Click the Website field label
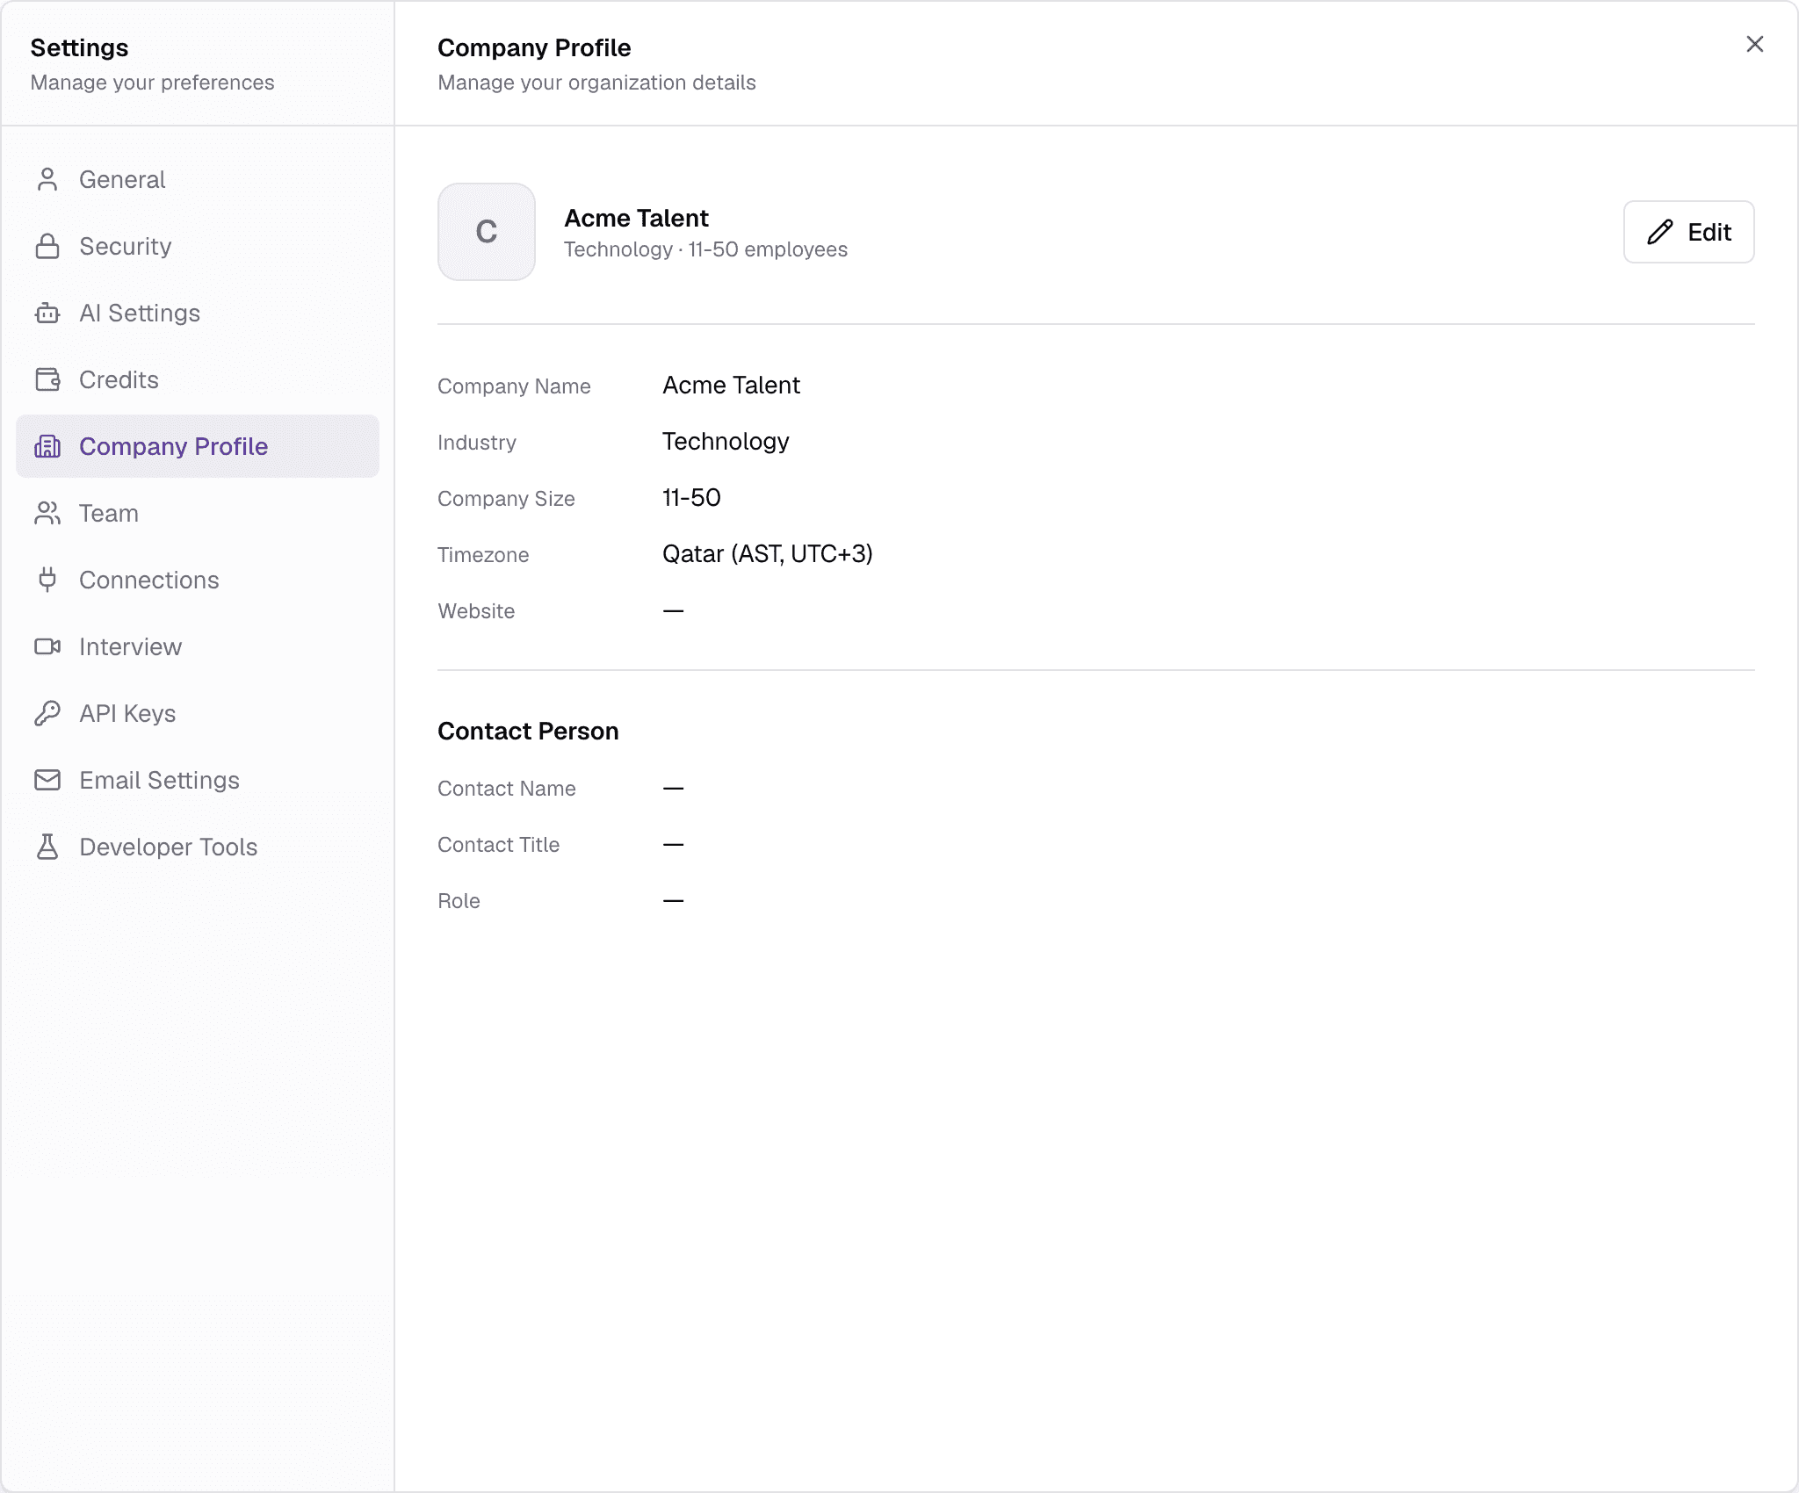Image resolution: width=1799 pixels, height=1493 pixels. [x=476, y=611]
